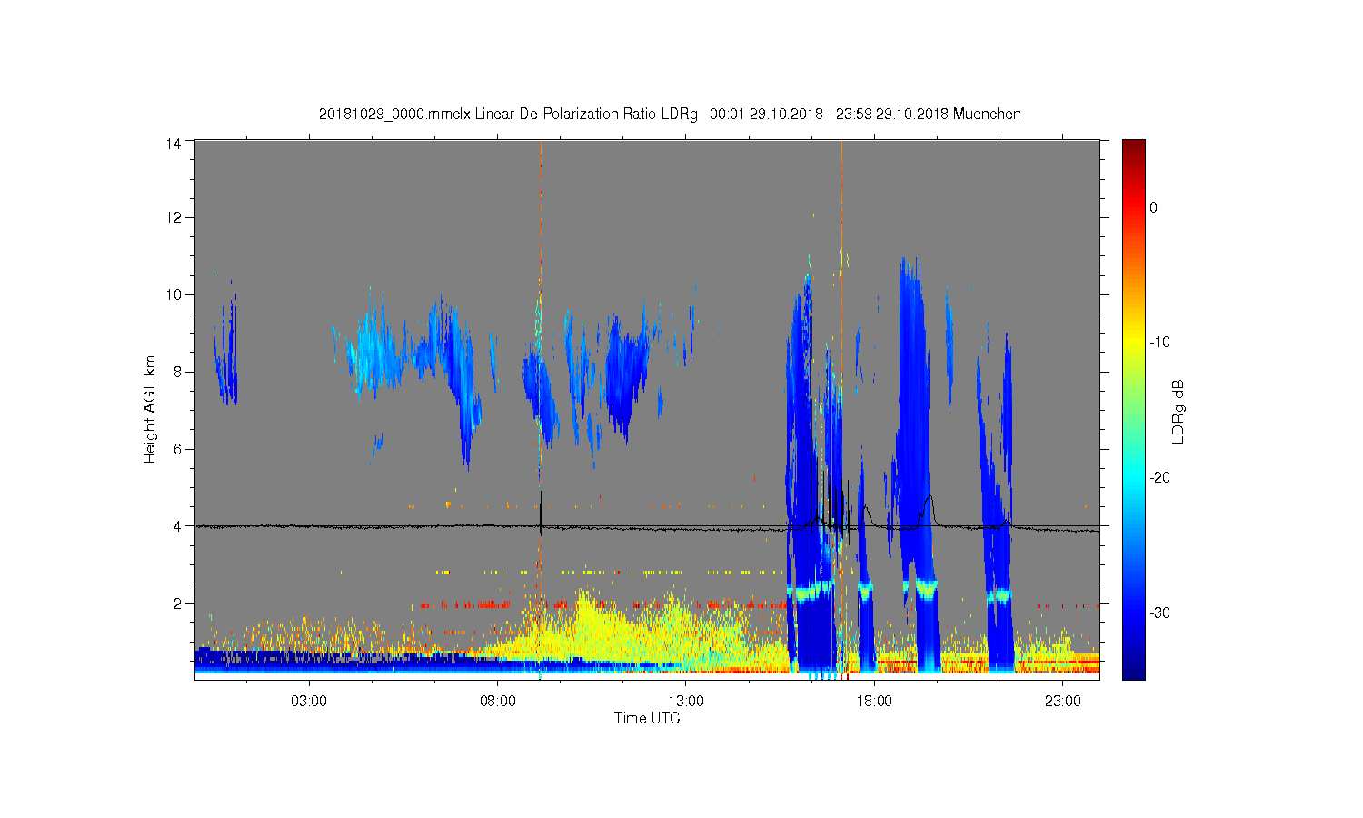The image size is (1363, 818).
Task: Click the height axis label 12
Action: coord(173,217)
